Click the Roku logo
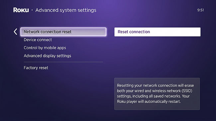Image resolution: width=216 pixels, height=121 pixels. coord(21,10)
